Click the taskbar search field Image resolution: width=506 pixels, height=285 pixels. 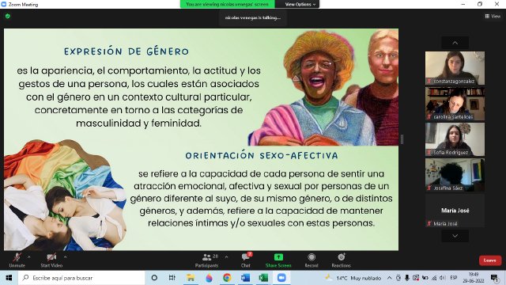(x=81, y=278)
